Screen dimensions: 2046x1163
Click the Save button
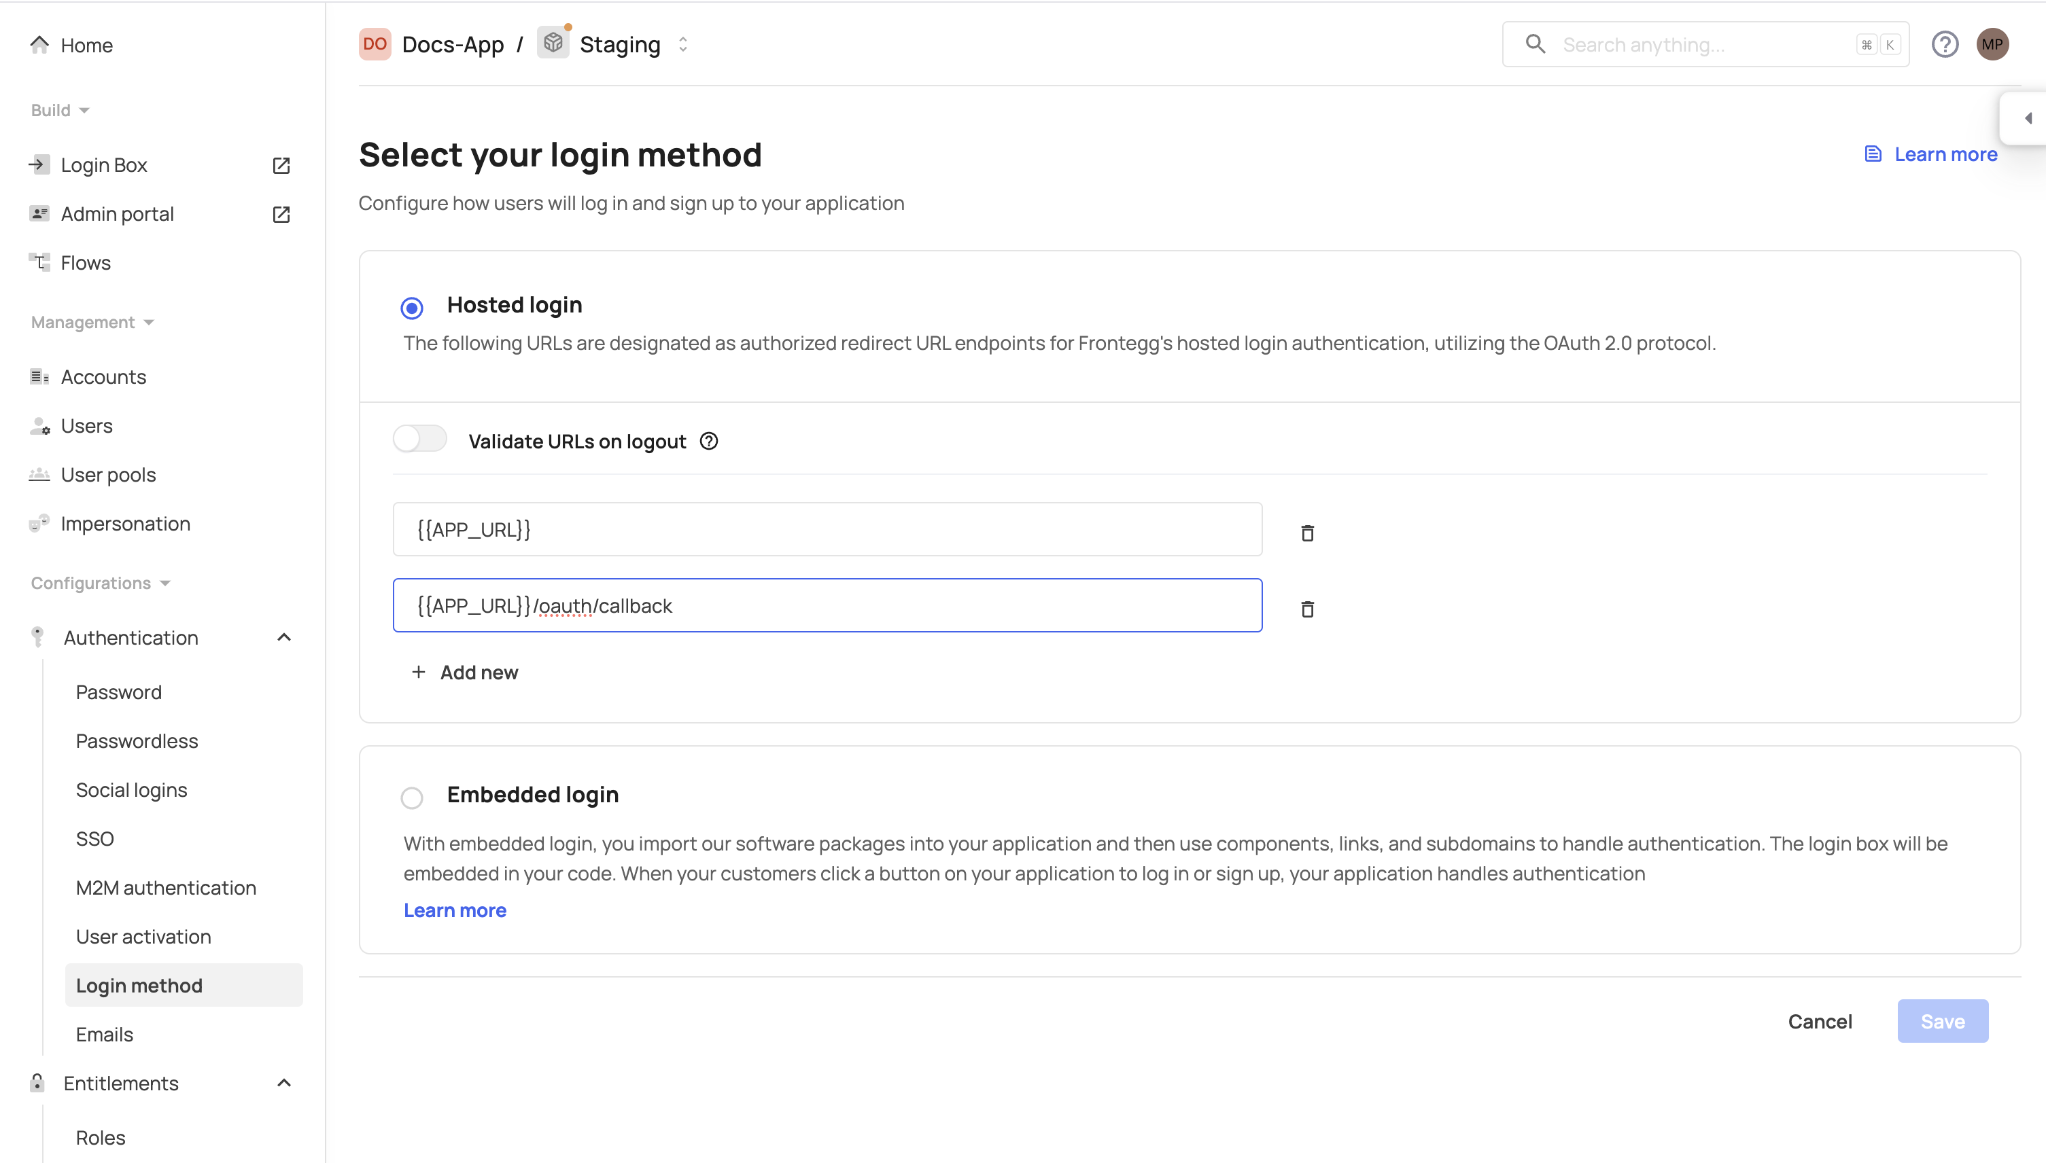click(x=1942, y=1021)
